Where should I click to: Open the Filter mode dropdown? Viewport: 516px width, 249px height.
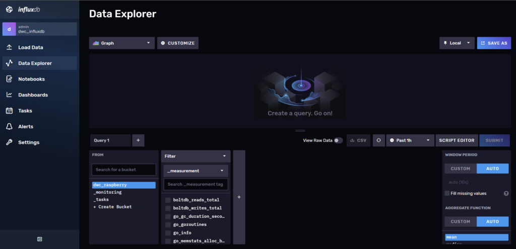click(x=196, y=156)
